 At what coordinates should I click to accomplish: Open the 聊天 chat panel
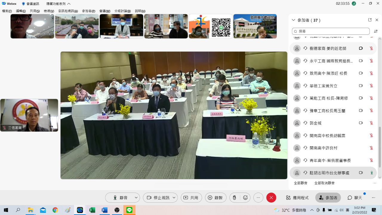click(355, 198)
